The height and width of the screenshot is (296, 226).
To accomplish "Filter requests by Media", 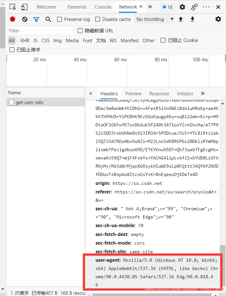I will point(72,41).
